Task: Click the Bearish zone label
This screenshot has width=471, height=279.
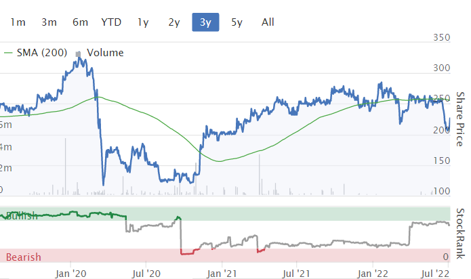Action: [24, 257]
